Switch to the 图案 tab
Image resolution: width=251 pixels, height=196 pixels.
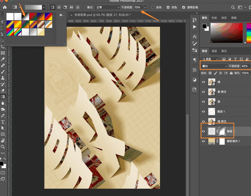click(x=234, y=18)
